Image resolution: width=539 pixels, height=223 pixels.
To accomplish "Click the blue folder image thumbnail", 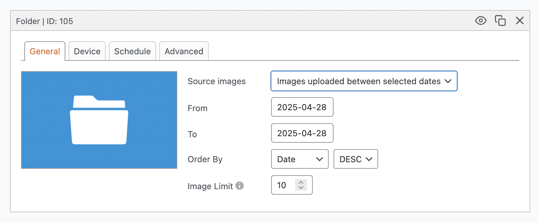I will click(x=99, y=120).
